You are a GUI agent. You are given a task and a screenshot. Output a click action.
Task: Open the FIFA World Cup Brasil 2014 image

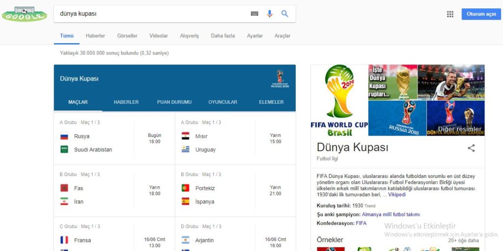(339, 100)
